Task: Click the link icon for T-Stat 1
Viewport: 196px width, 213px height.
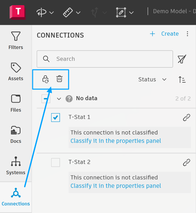Action: [187, 118]
